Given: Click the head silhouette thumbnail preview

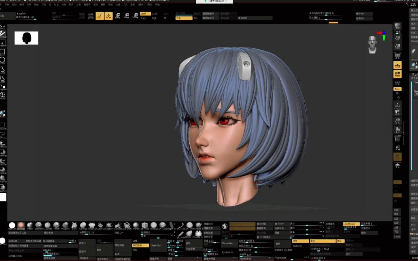Looking at the screenshot, I should (26, 38).
